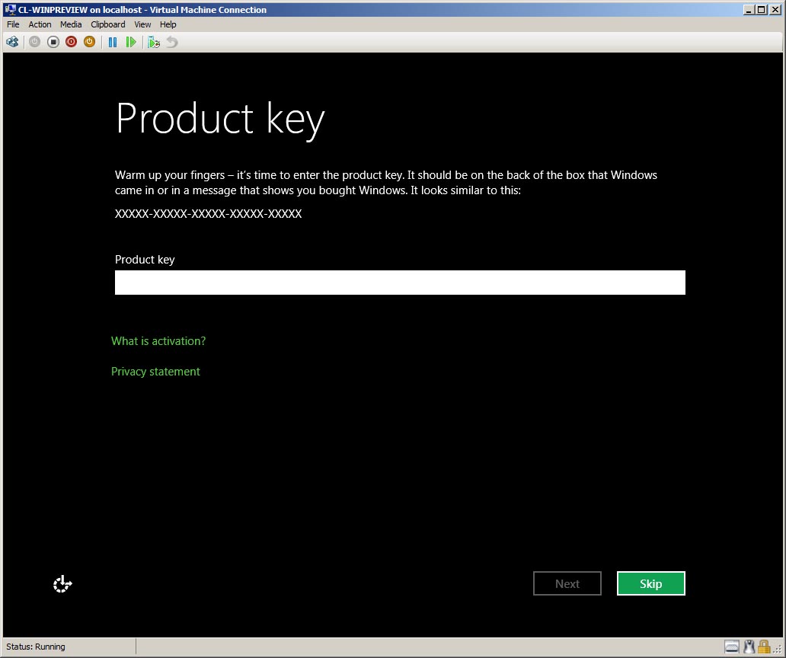Screen dimensions: 786x658
Task: Pause the virtual machine
Action: tap(113, 42)
